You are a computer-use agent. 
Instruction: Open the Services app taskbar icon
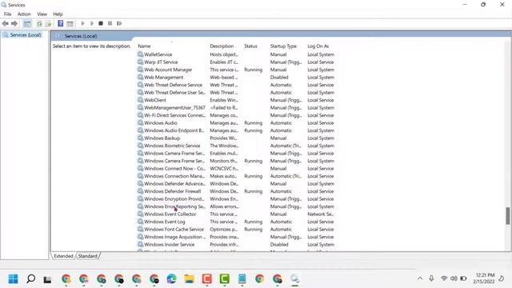(294, 279)
